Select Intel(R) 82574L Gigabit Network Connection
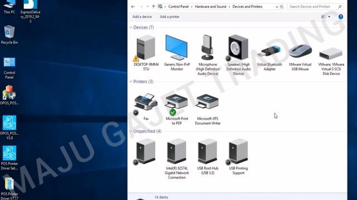The height and width of the screenshot is (200, 357). [177, 159]
